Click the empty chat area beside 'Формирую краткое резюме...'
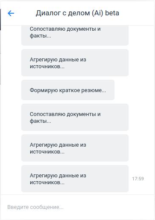 (133, 90)
